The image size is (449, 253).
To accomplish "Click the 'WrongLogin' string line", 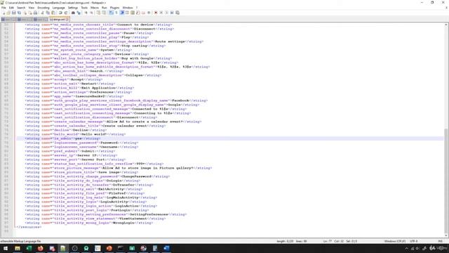I will coord(89,223).
